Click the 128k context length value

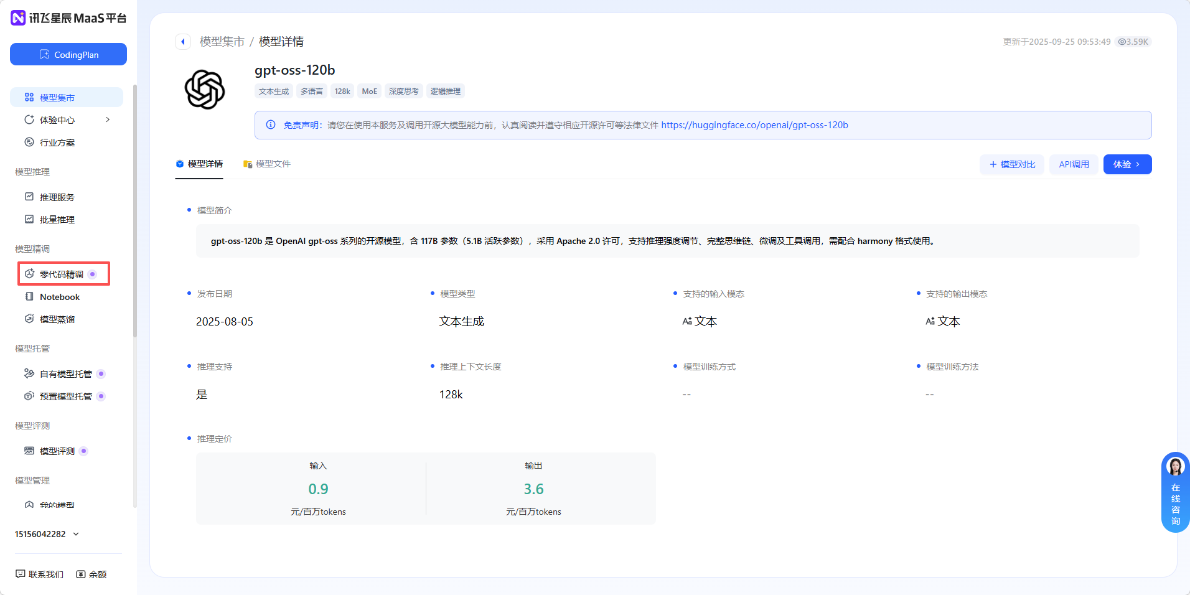(451, 395)
